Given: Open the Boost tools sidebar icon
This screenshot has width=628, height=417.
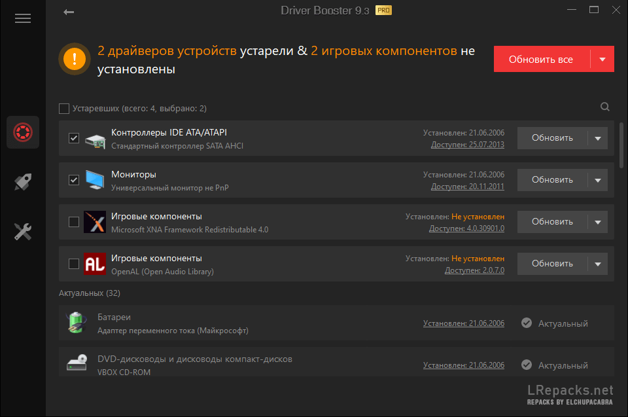Looking at the screenshot, I should tap(22, 182).
